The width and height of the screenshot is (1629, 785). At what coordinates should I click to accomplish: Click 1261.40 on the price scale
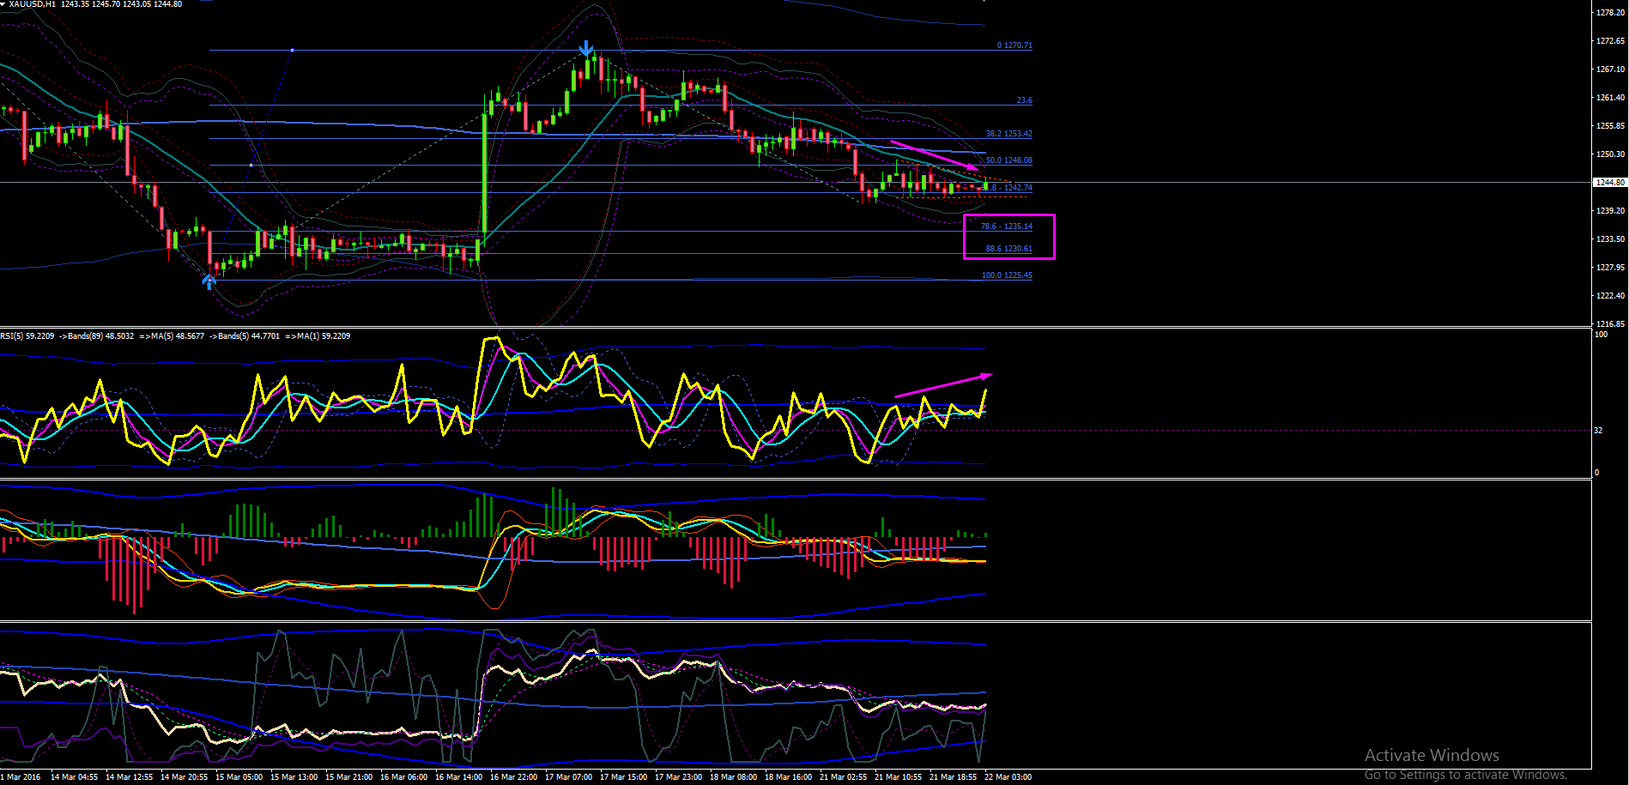click(x=1610, y=98)
